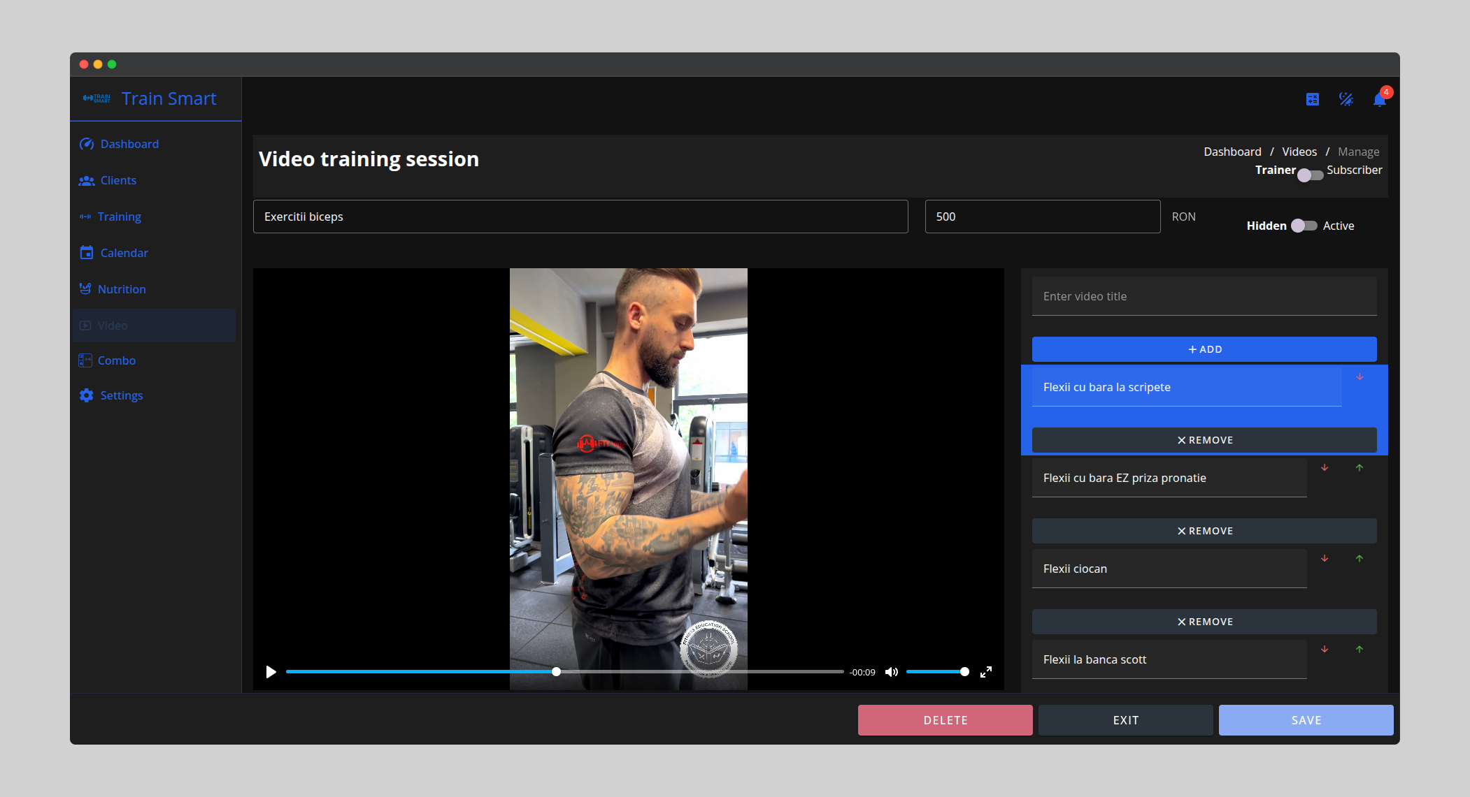Move 'Flexii cu bara EZ priza pronatie' down

point(1325,467)
